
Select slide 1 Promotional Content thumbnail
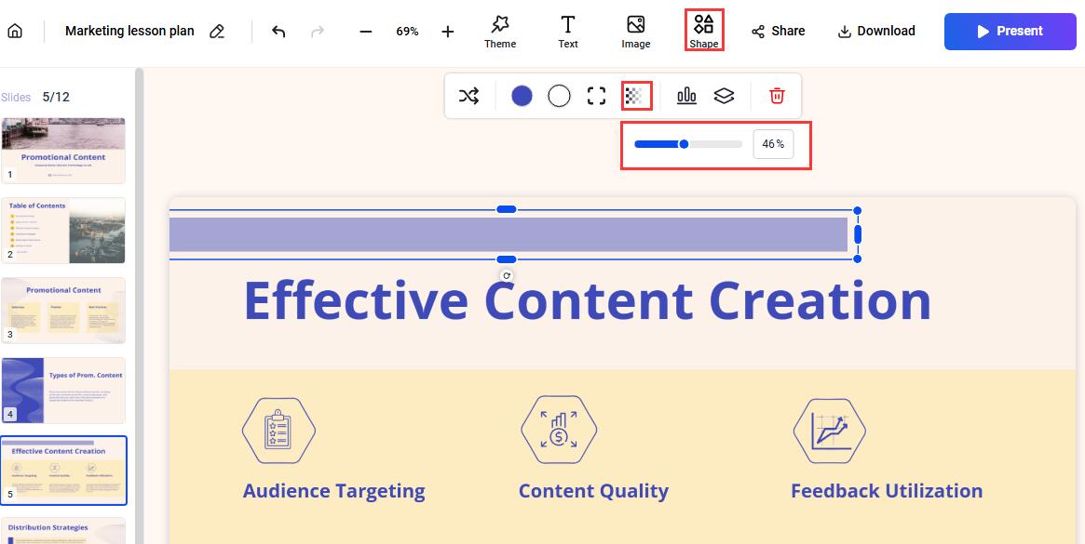(x=63, y=151)
